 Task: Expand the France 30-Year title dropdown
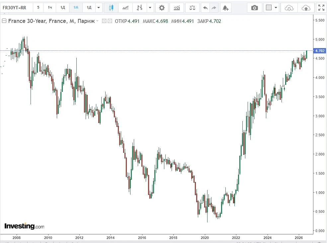97,21
